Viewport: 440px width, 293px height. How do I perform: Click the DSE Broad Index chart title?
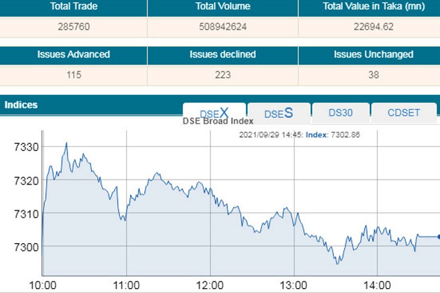(x=218, y=121)
